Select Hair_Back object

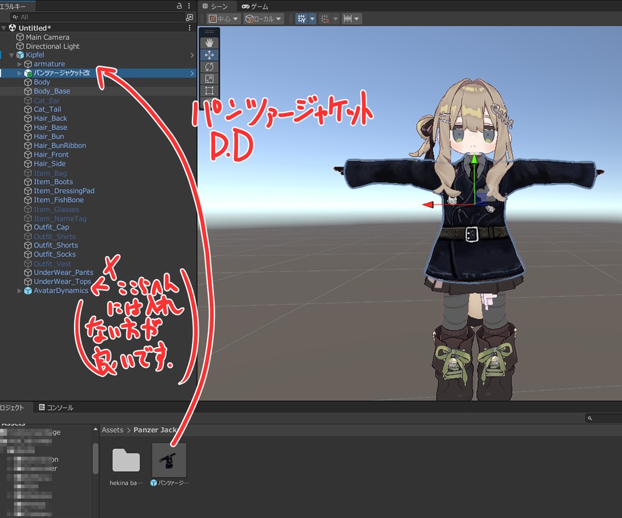point(50,119)
